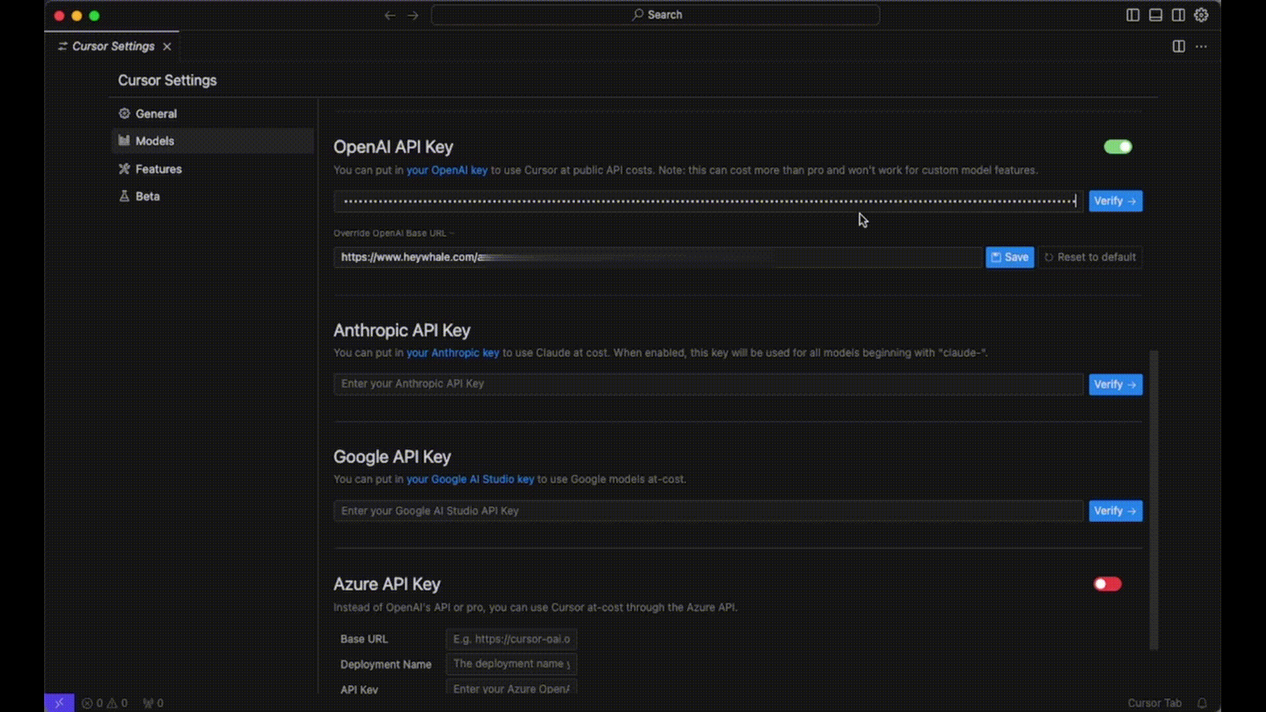Toggle primary sidebar layout icon

coord(1133,15)
